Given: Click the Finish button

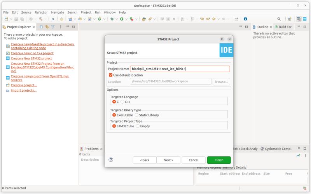Looking at the screenshot, I should [219, 160].
